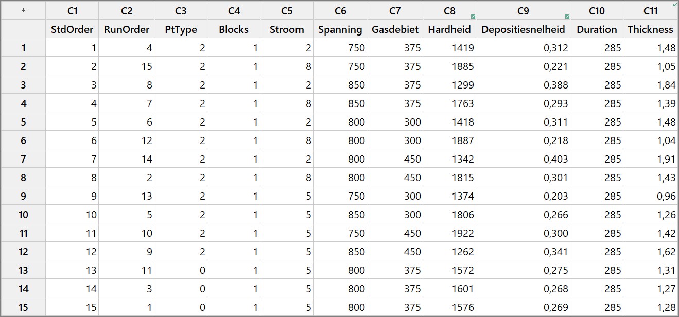The height and width of the screenshot is (317, 679).
Task: Click the Stroom column name cell
Action: [x=287, y=29]
